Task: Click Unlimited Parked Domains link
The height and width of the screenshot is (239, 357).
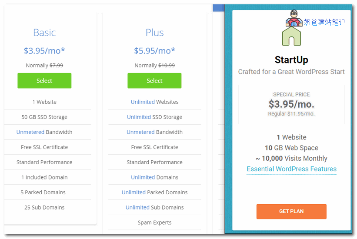Action: tap(133, 193)
